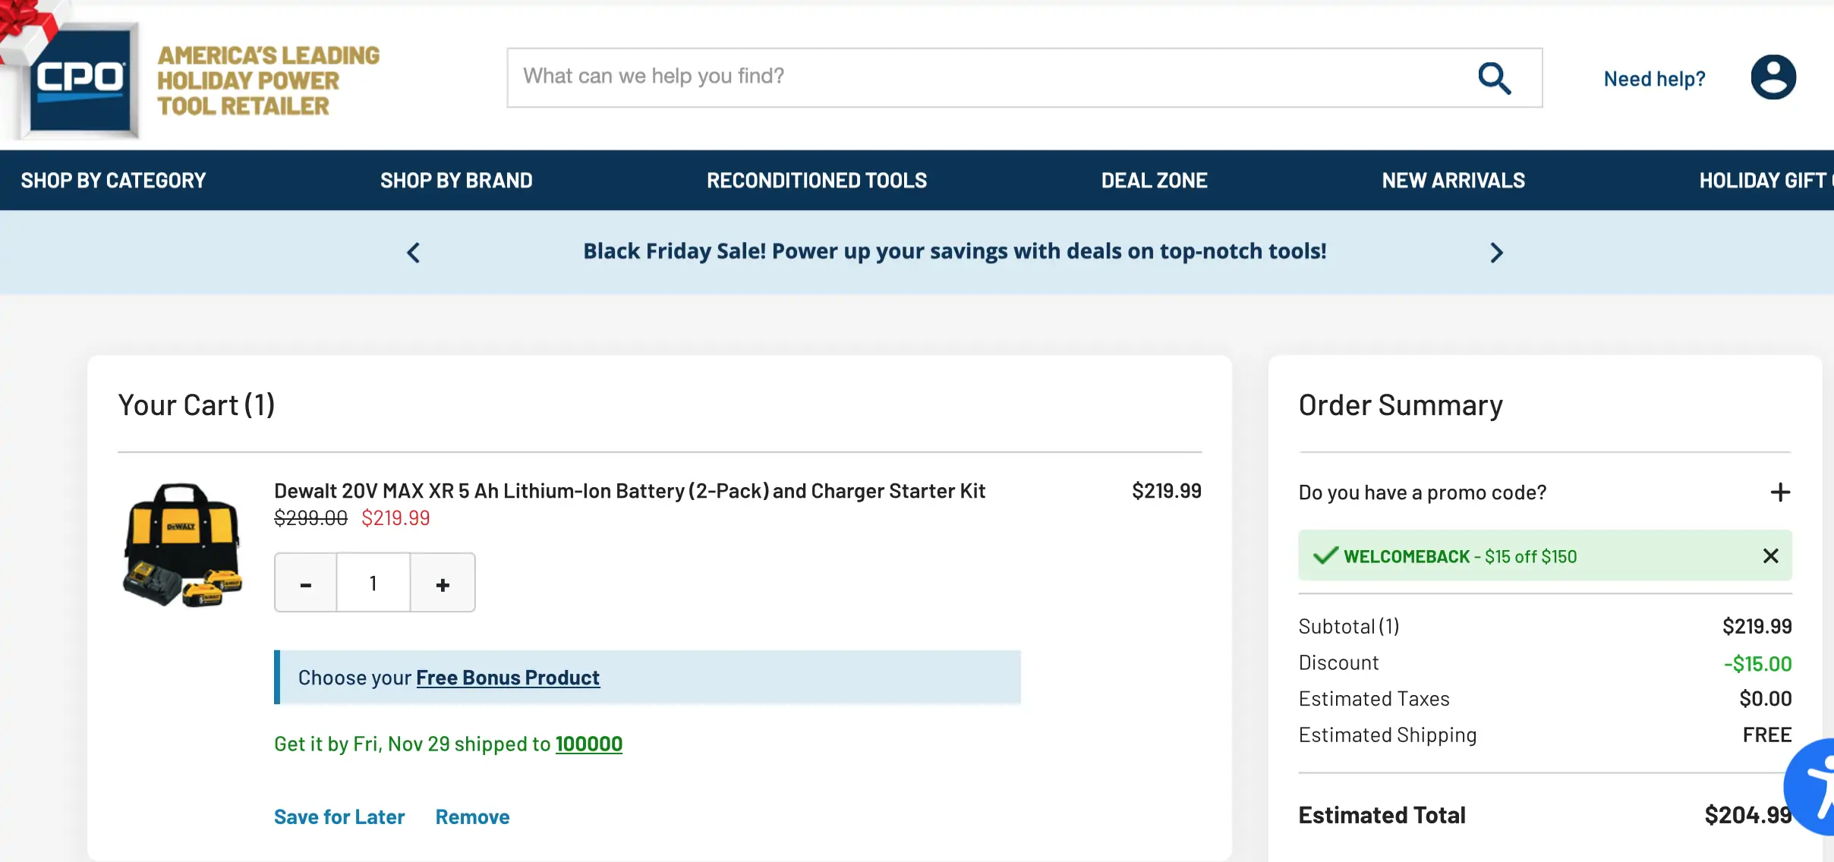
Task: Decrease item quantity with minus button
Action: point(306,583)
